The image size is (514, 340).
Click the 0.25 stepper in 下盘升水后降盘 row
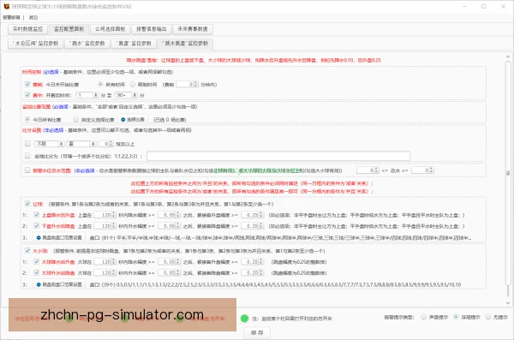coord(253,226)
